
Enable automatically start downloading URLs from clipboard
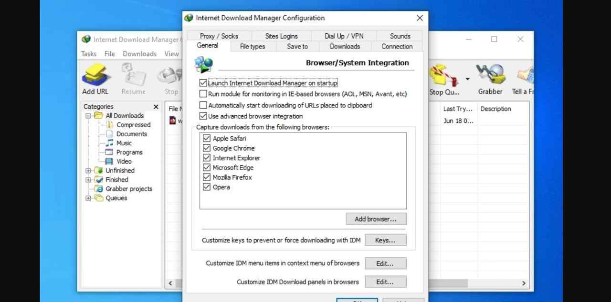pyautogui.click(x=203, y=105)
